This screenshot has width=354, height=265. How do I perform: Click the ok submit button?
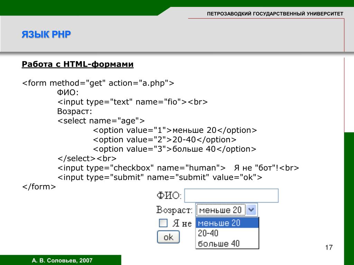pos(168,237)
